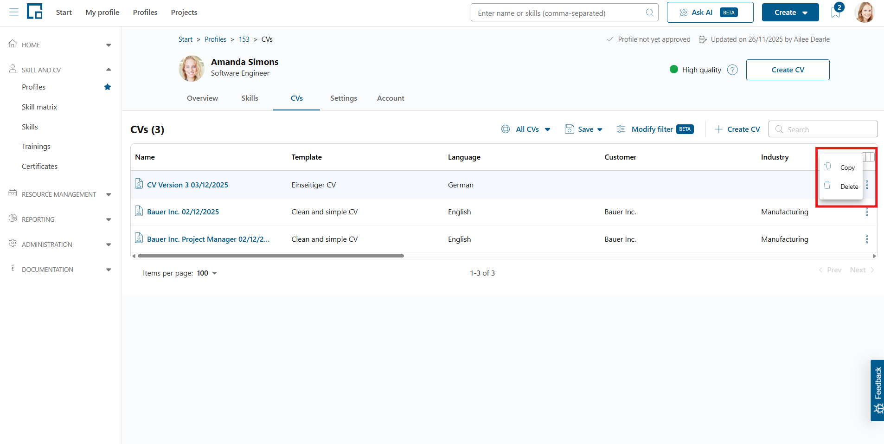
Task: Switch to the Settings tab
Action: [x=344, y=98]
